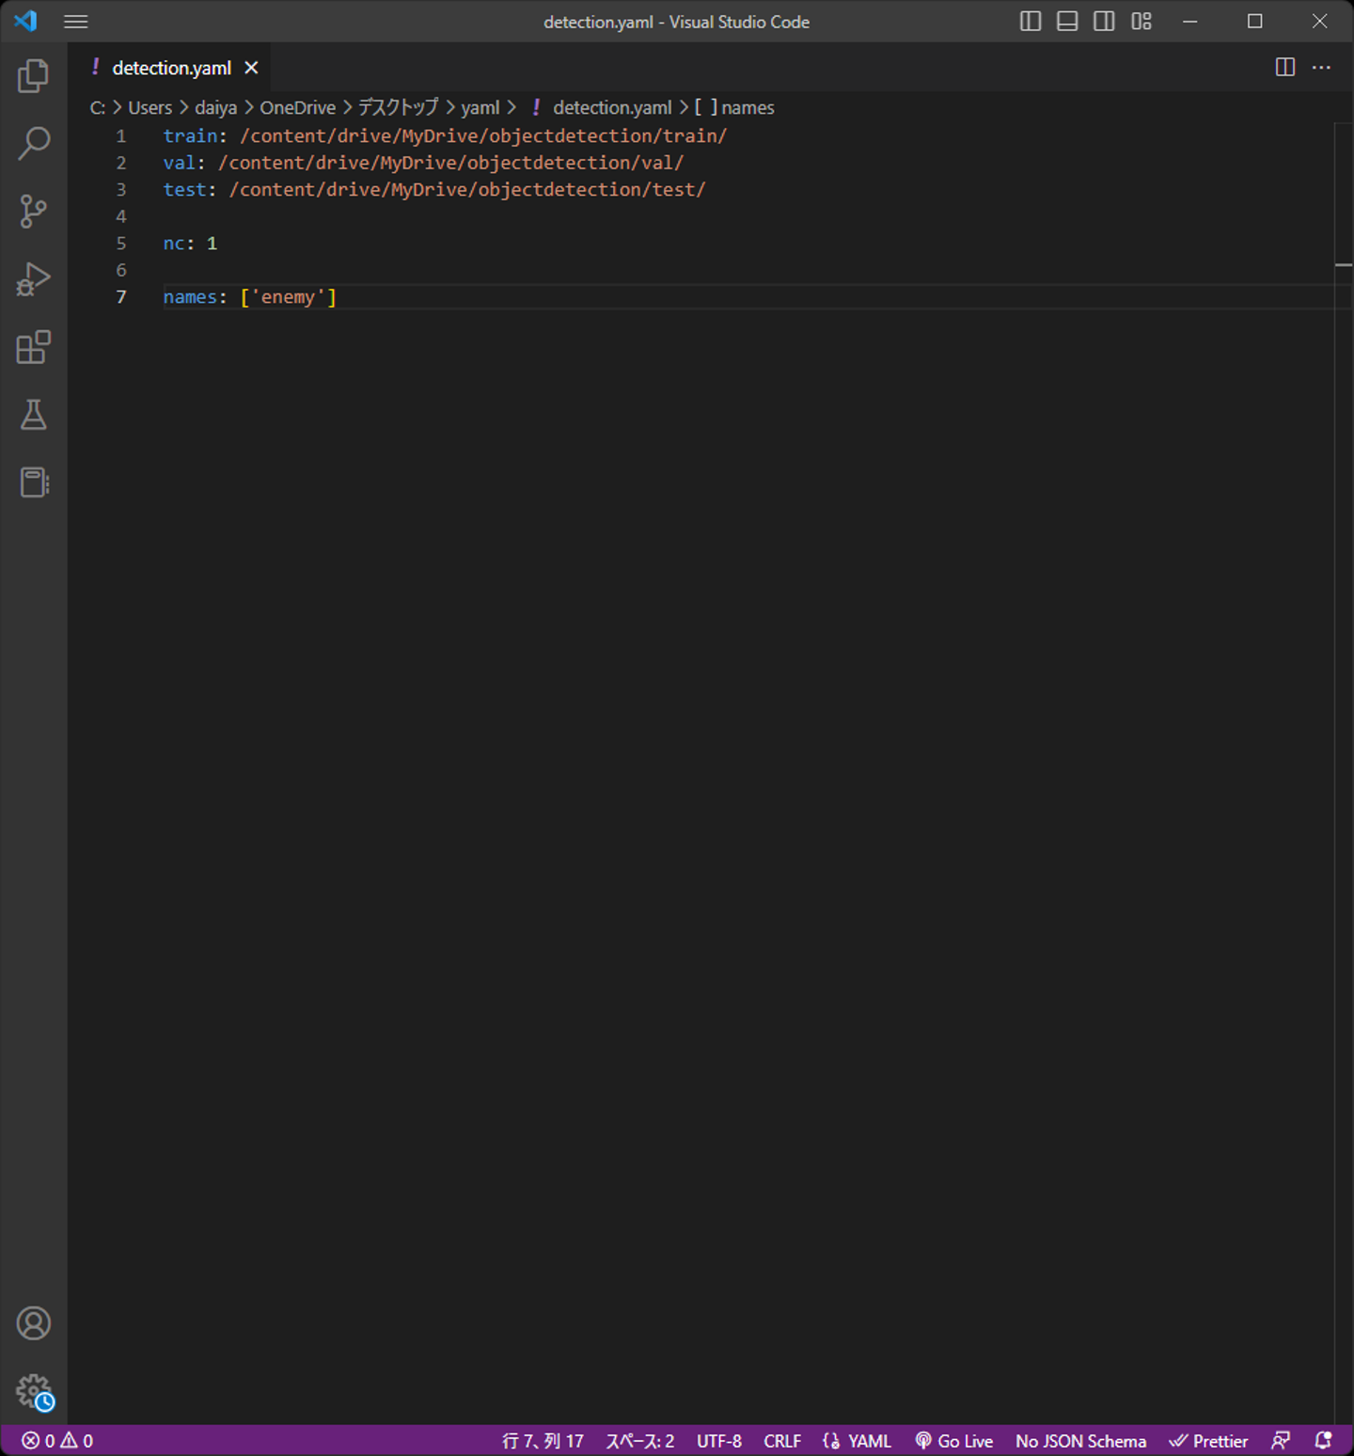Screen dimensions: 1354x1456
Task: Select the detection.yaml editor tab
Action: pyautogui.click(x=171, y=69)
